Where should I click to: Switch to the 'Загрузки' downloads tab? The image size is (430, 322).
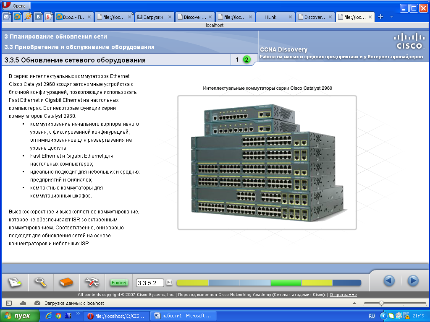click(154, 17)
